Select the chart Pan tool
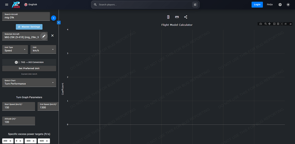The image size is (295, 144). pos(269,24)
